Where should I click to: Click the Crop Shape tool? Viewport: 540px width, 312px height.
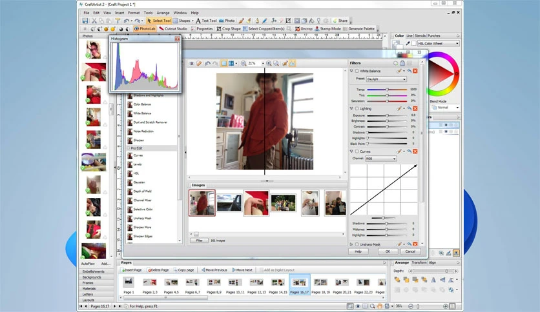(228, 29)
